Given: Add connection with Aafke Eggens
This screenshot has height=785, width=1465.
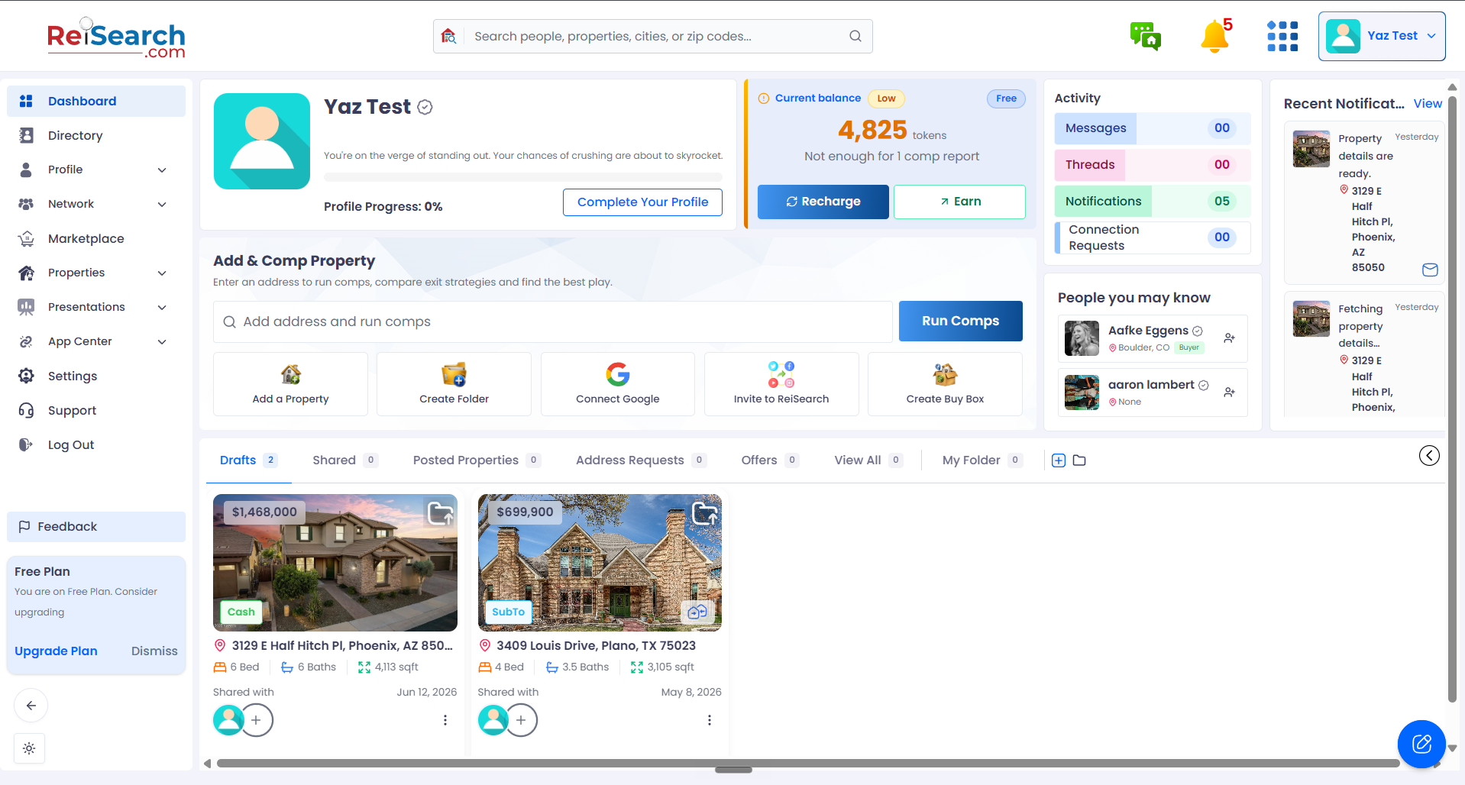Looking at the screenshot, I should coord(1229,338).
